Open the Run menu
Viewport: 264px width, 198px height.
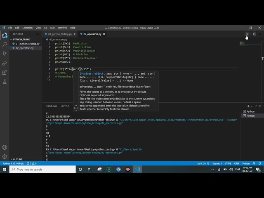click(x=52, y=28)
